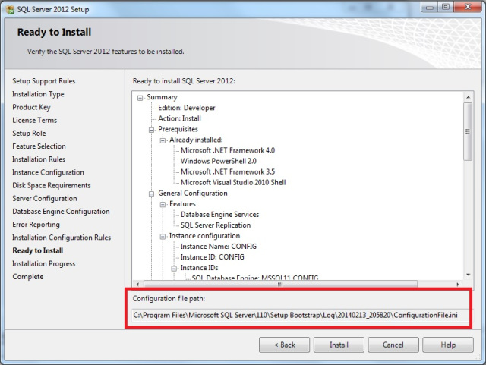The width and height of the screenshot is (486, 365).
Task: Select the Disk Space Requirements step
Action: 52,185
